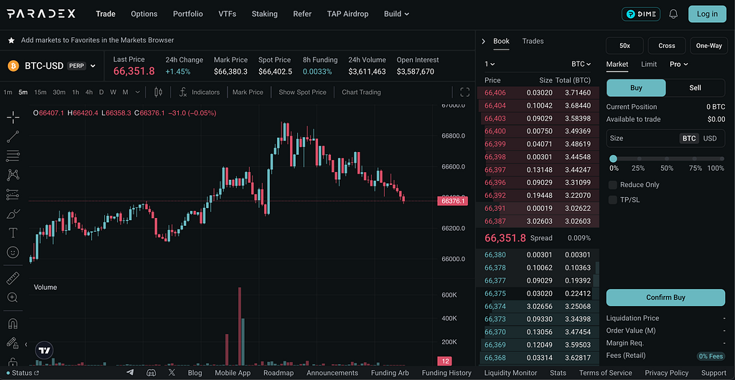Open the X social link in footer
This screenshot has width=735, height=380.
[172, 373]
